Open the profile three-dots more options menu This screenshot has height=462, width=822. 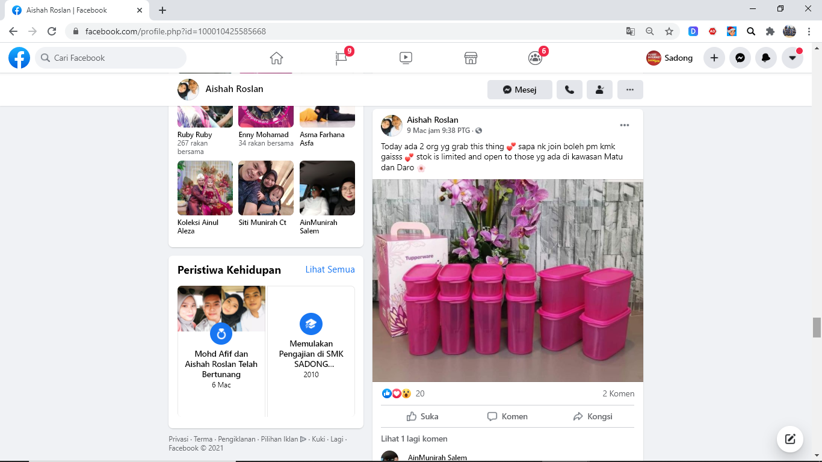point(630,90)
